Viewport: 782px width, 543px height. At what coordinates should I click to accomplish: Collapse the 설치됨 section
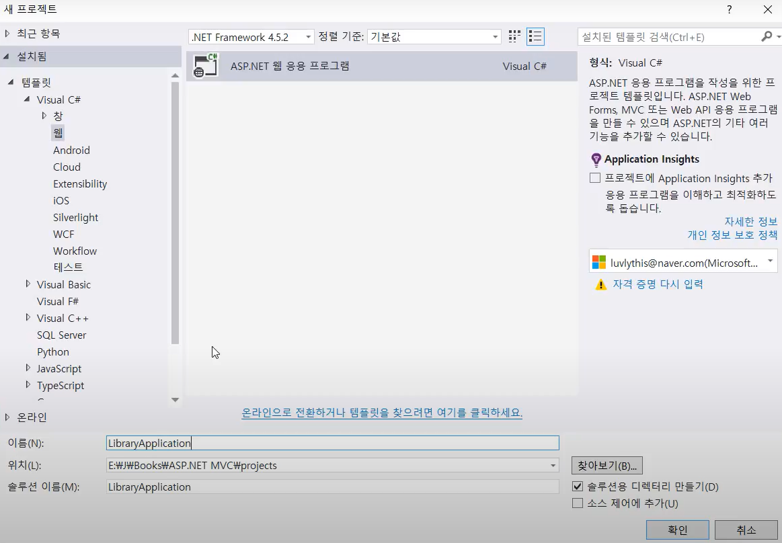point(7,57)
